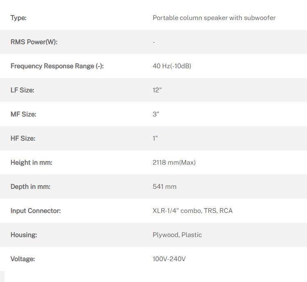Click the "RMS Power(W):" label
Viewport: 307px width, 282px height.
tap(34, 42)
